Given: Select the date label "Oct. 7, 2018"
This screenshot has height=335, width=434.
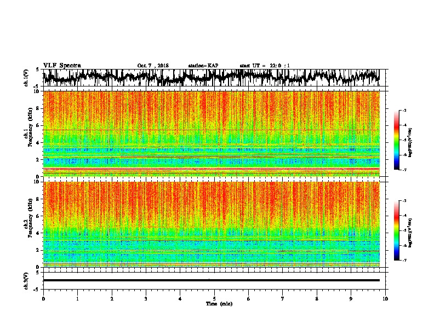Looking at the screenshot, I should pos(153,66).
